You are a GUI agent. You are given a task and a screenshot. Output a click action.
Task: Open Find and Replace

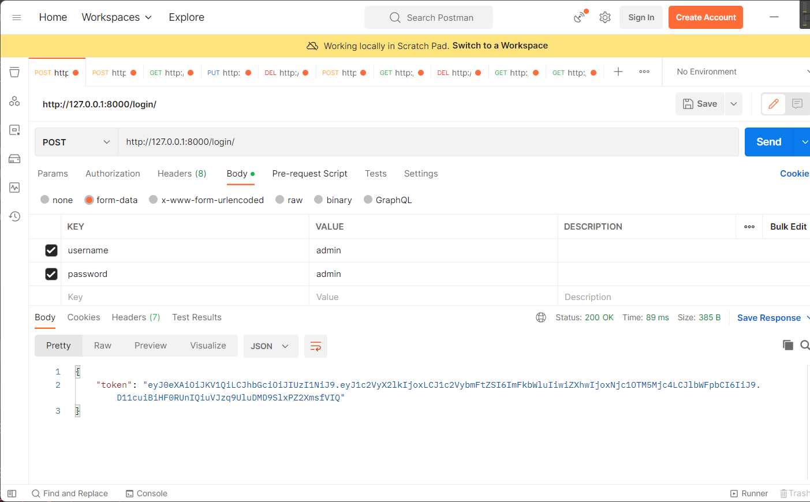coord(70,493)
